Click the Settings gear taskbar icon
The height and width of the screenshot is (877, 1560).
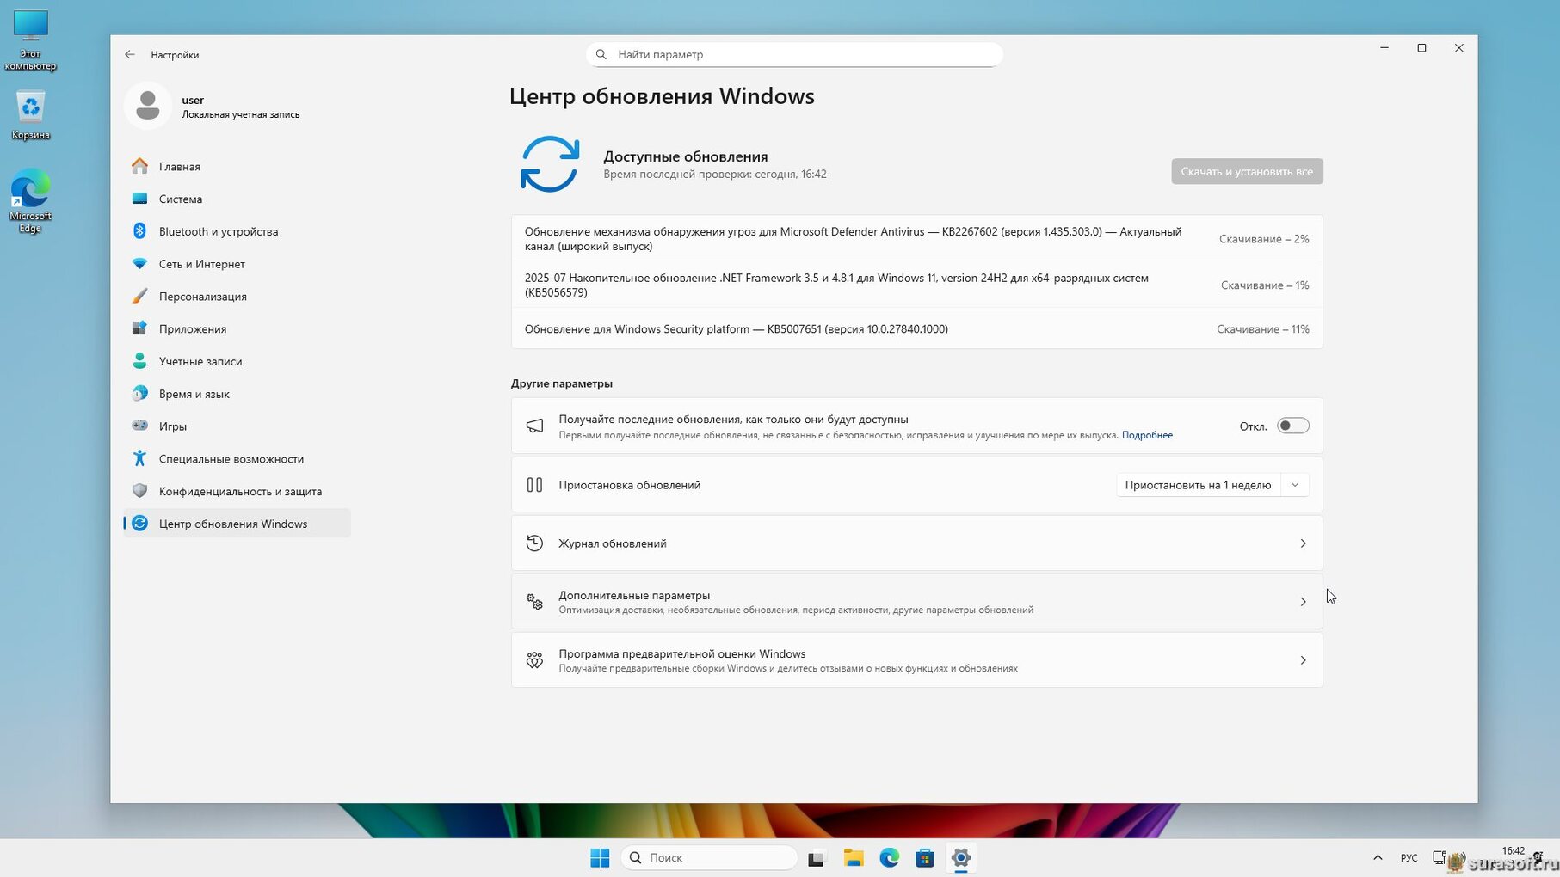point(961,857)
